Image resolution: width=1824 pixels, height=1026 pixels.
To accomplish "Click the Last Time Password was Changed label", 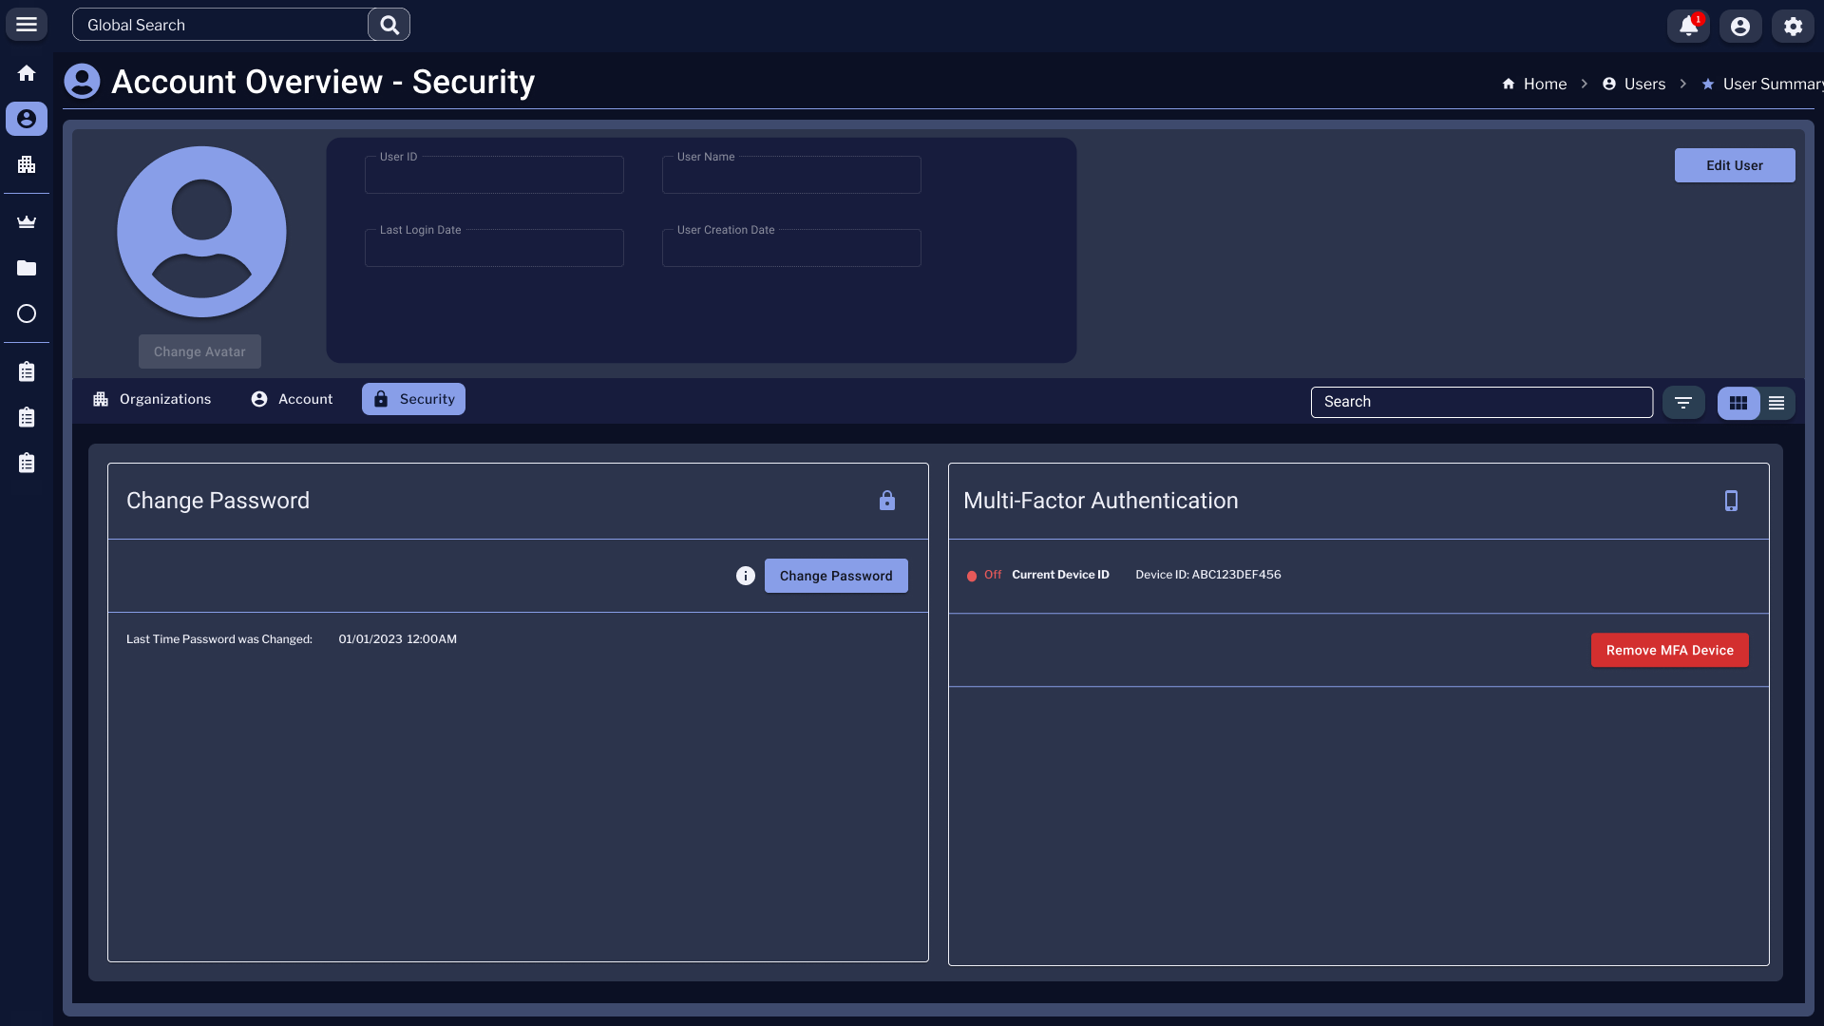I will [219, 639].
